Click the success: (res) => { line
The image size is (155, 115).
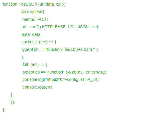[39, 42]
